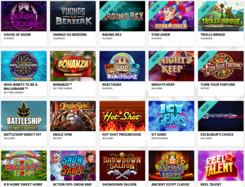The image size is (245, 187).
Task: Click the Trolls Bridge game thumbnail
Action: (221, 16)
